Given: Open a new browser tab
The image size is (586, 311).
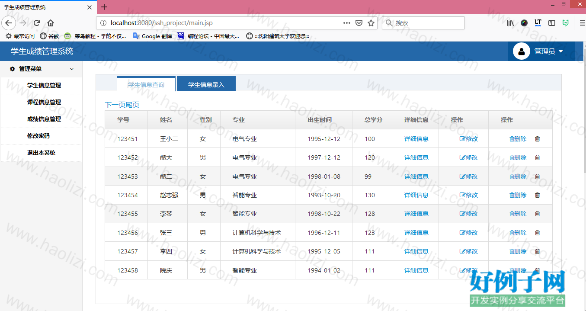Looking at the screenshot, I should (104, 7).
